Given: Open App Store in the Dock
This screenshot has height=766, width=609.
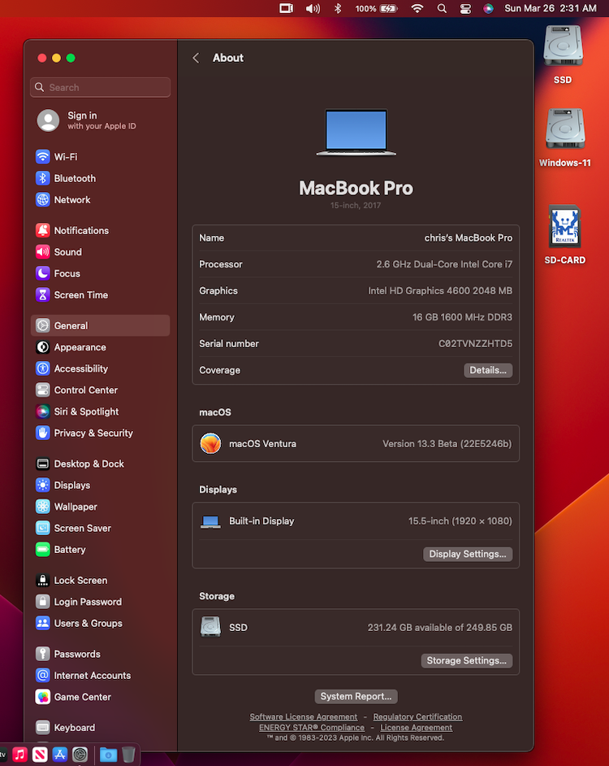Looking at the screenshot, I should coord(60,755).
